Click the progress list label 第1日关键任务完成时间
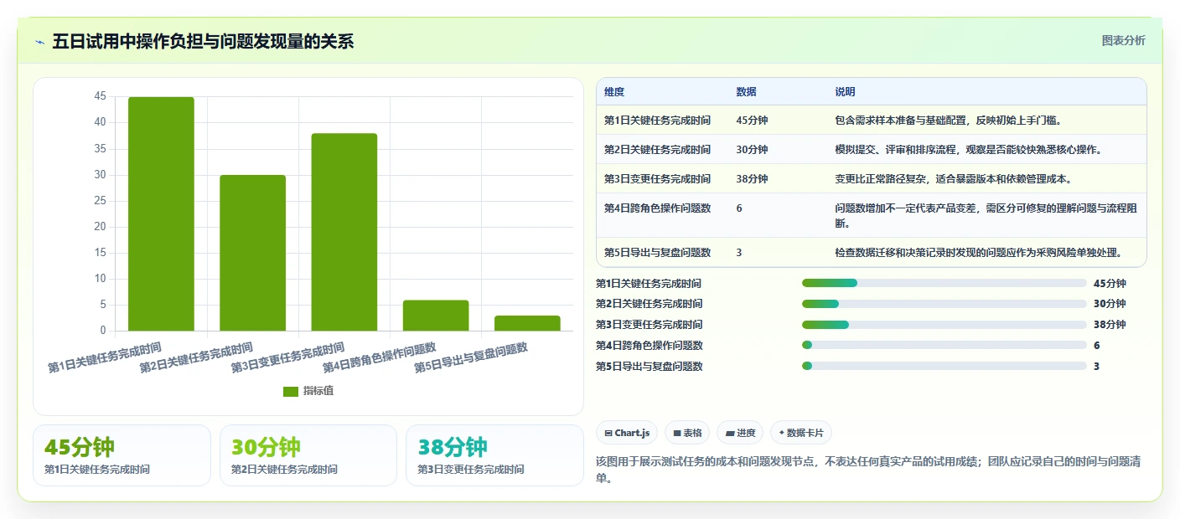Image resolution: width=1180 pixels, height=519 pixels. [649, 284]
